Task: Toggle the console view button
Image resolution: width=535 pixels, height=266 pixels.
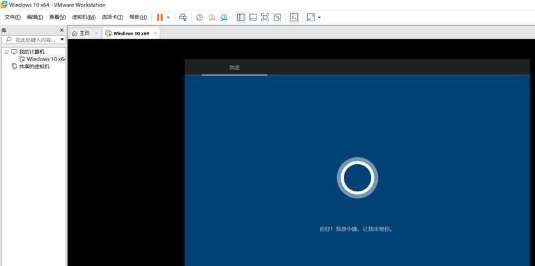Action: click(x=294, y=17)
